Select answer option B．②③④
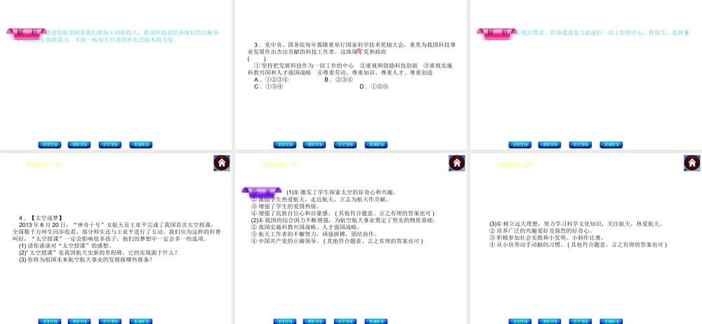The image size is (702, 324). pos(339,79)
